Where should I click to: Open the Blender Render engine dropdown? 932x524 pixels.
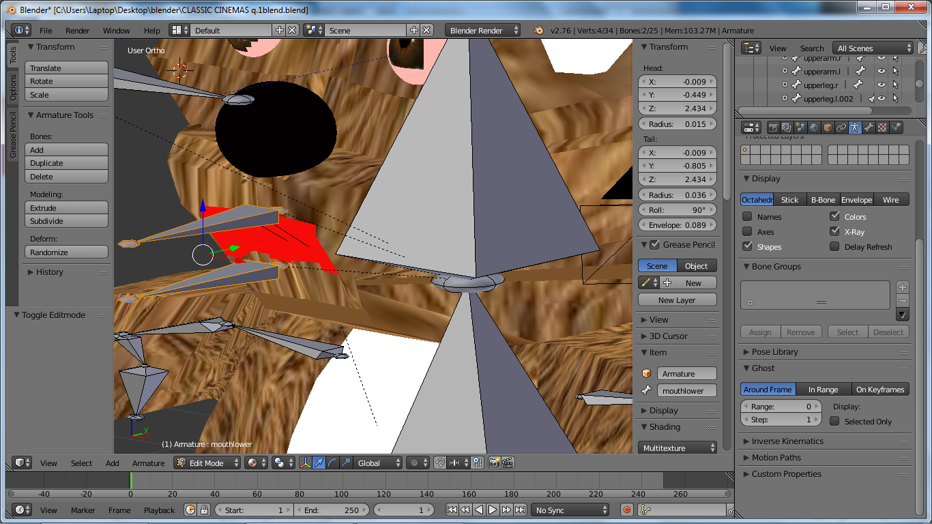tap(482, 31)
